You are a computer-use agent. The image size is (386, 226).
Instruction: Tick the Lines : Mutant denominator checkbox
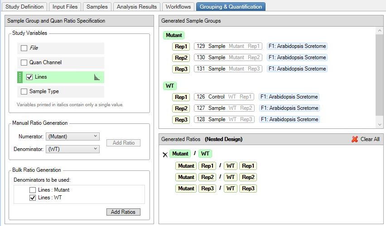pos(33,190)
